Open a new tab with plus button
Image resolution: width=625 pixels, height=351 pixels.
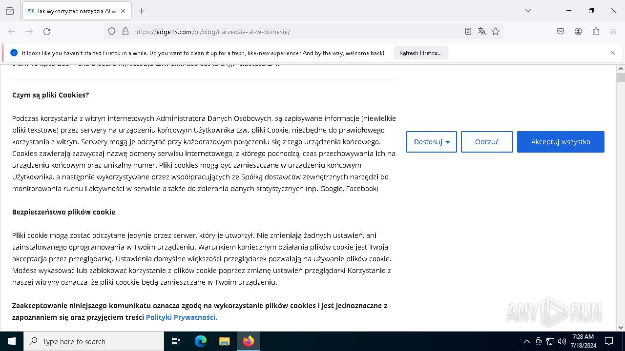click(x=141, y=11)
